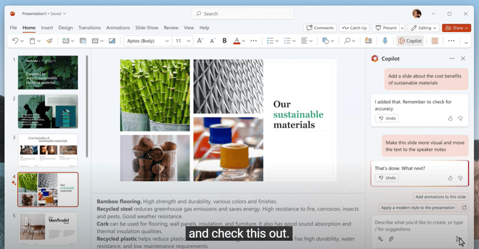
Task: Click the Paste clipboard icon
Action: click(x=32, y=41)
